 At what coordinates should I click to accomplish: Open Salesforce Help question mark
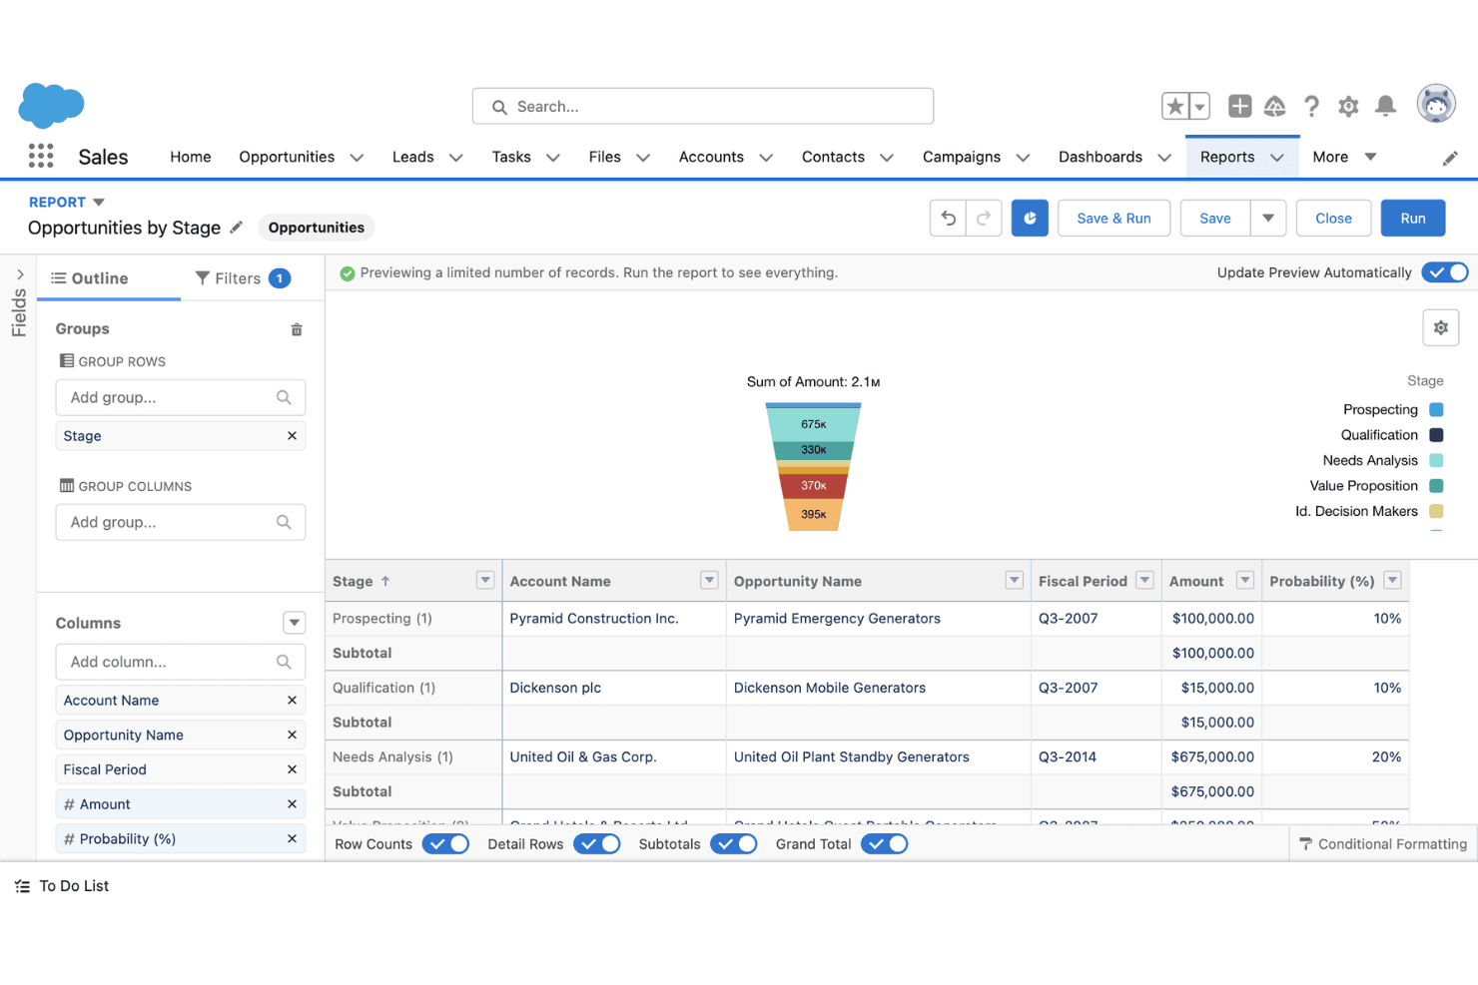[x=1311, y=106]
